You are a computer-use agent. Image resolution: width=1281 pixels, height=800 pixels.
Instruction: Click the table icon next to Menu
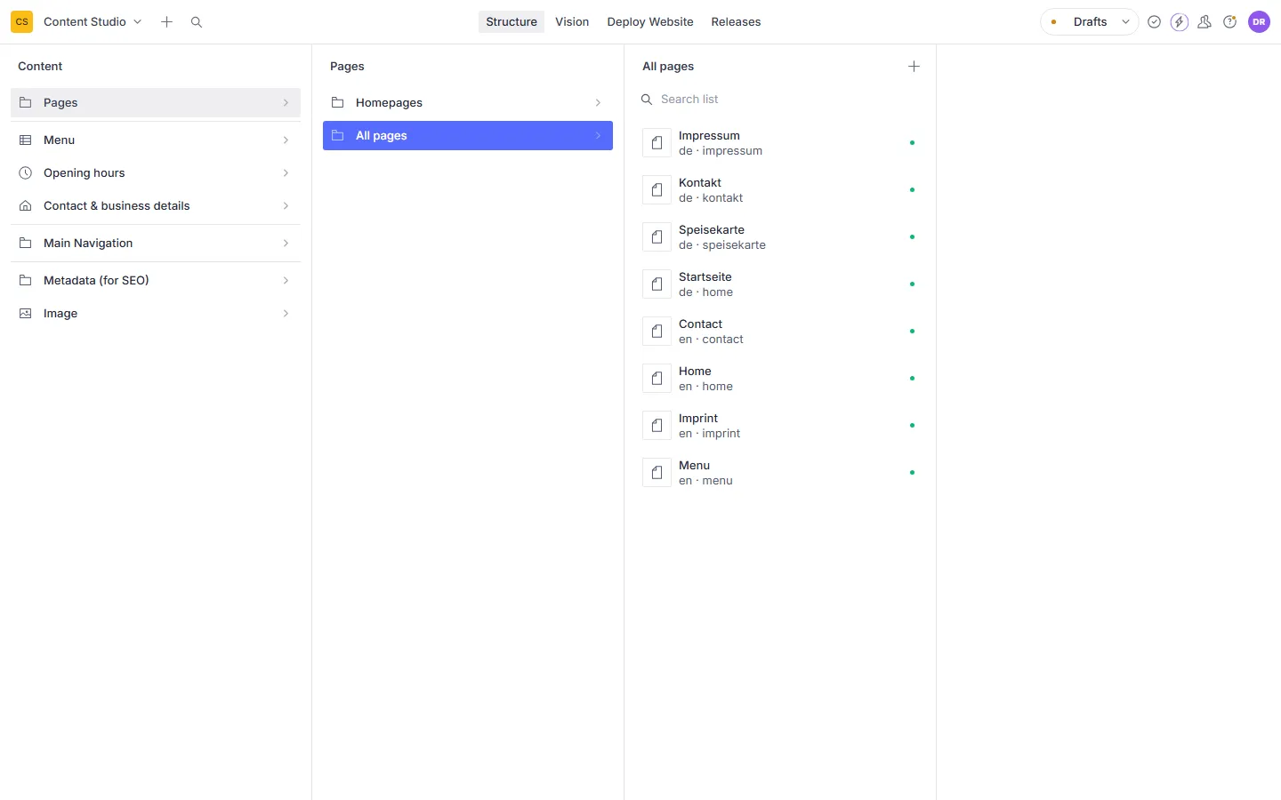(26, 140)
